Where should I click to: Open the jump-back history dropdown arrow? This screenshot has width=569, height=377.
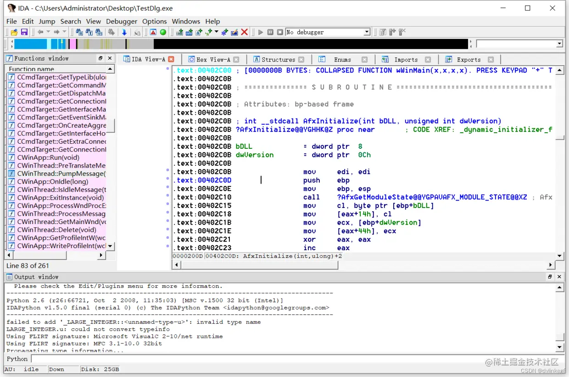coord(48,32)
